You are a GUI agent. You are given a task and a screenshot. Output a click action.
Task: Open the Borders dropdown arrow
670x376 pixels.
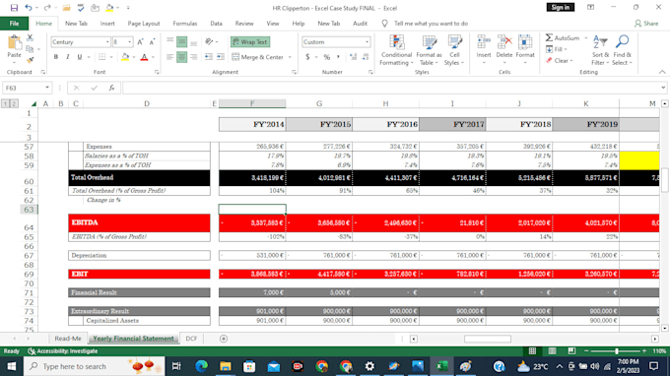coord(111,57)
